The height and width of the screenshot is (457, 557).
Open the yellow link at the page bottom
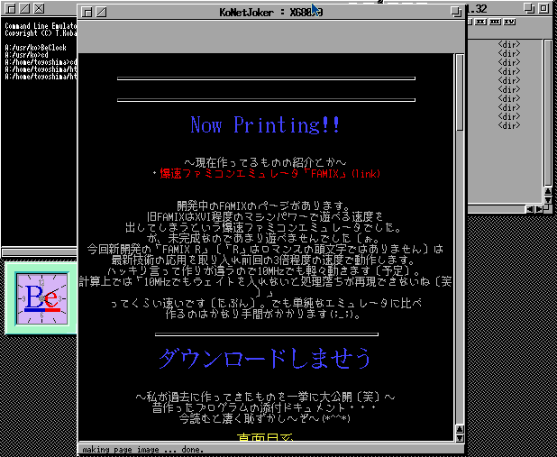(x=265, y=437)
